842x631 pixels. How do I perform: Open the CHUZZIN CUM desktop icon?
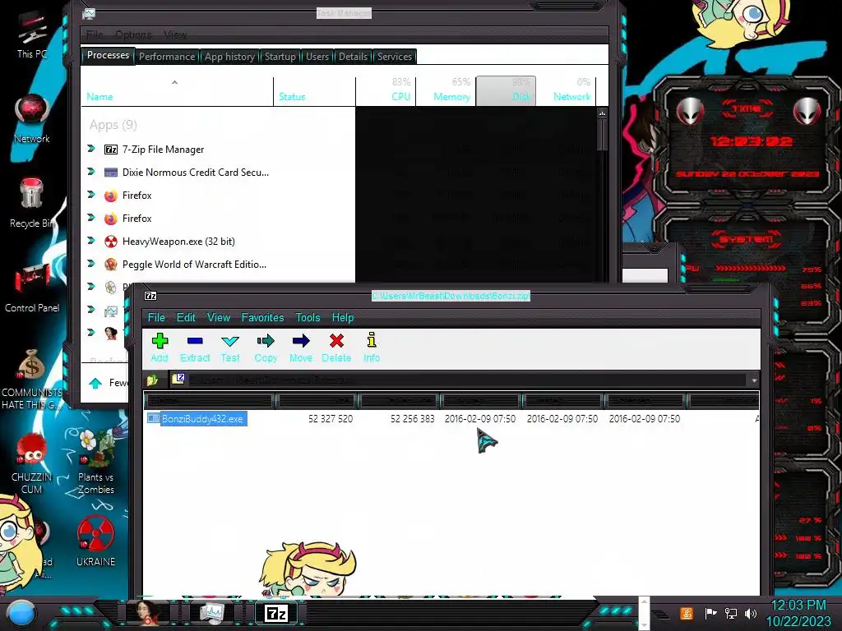click(x=31, y=464)
